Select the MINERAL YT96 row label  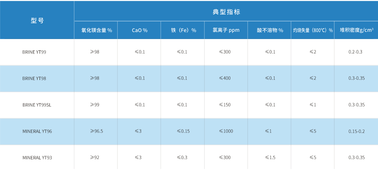pos(37,131)
